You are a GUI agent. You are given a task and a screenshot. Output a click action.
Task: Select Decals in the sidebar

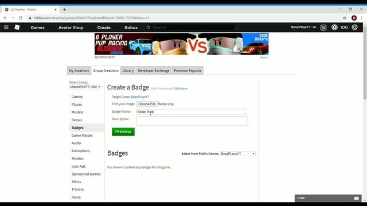tap(77, 120)
